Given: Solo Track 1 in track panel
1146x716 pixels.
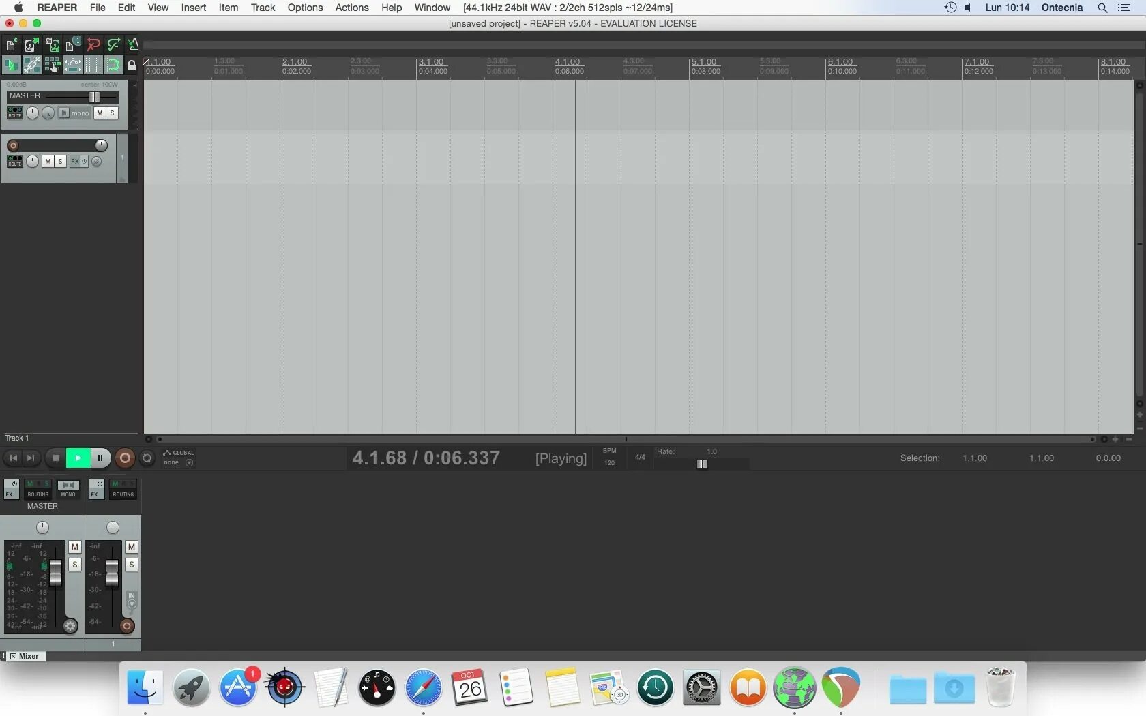Looking at the screenshot, I should click(x=60, y=162).
